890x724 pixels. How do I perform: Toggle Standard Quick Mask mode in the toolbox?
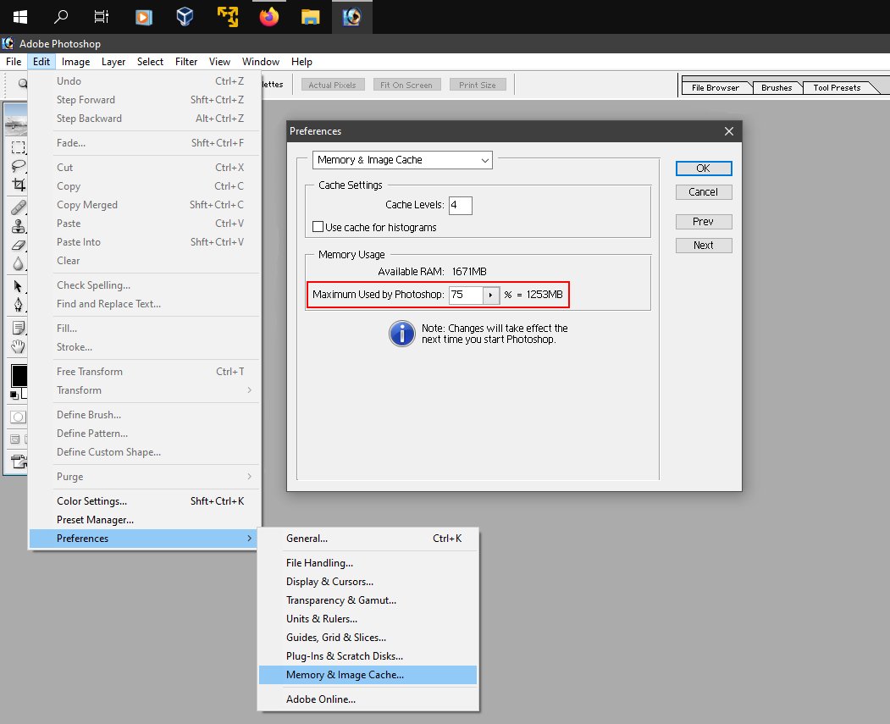click(x=17, y=416)
